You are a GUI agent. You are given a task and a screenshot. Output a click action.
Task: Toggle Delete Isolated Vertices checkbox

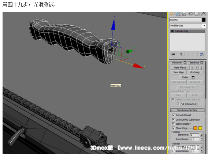pyautogui.click(x=173, y=99)
